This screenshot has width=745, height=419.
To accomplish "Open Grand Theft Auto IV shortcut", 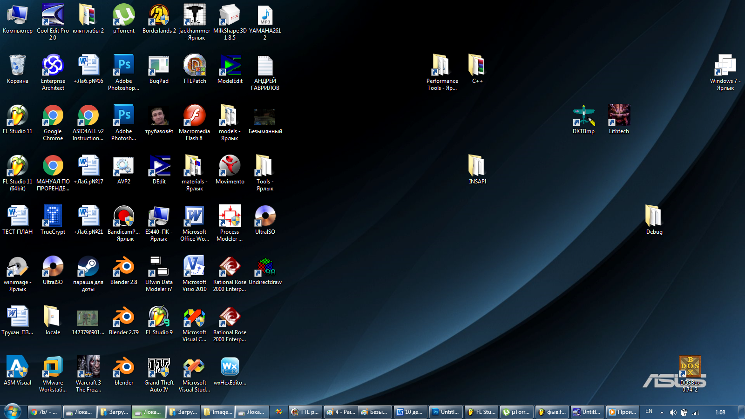I will (159, 373).
